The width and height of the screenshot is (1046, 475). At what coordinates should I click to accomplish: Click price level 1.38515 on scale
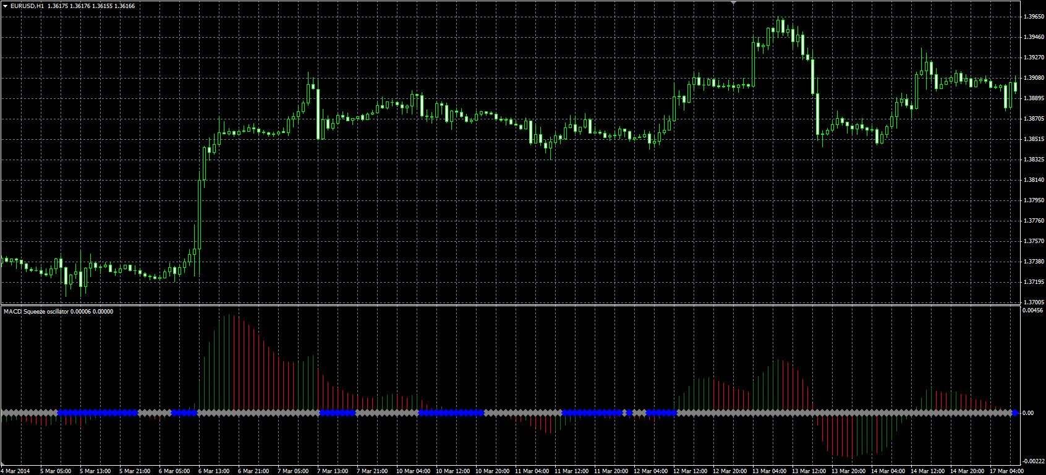coord(1034,139)
